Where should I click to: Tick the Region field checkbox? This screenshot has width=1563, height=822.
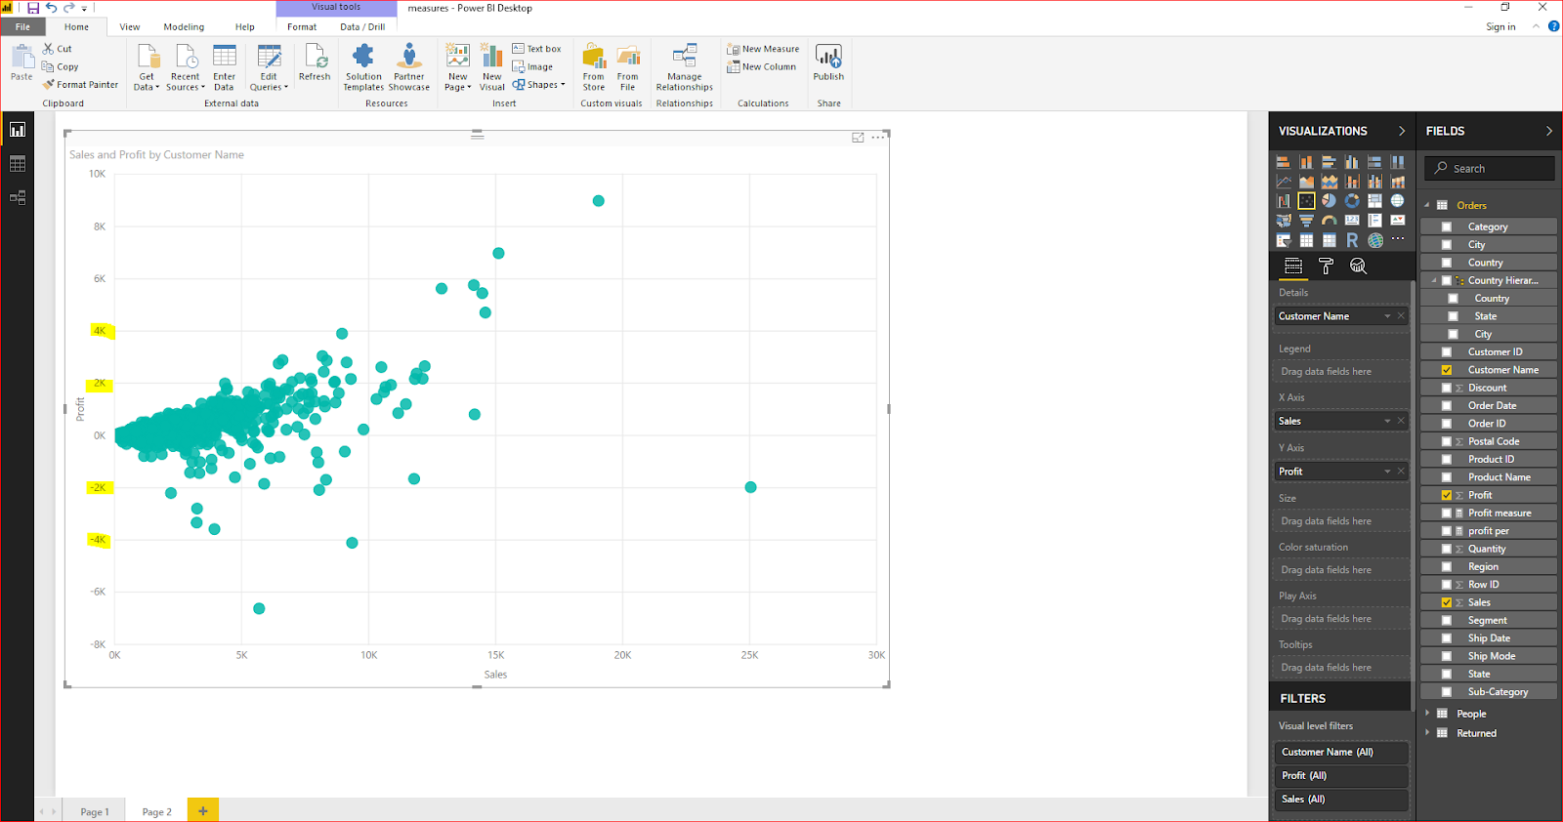tap(1447, 567)
